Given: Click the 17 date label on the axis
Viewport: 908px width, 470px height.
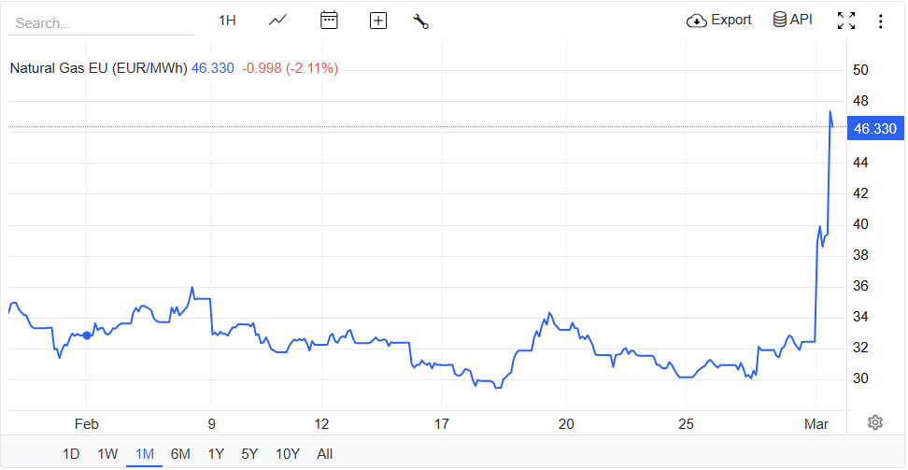Looking at the screenshot, I should tap(441, 425).
